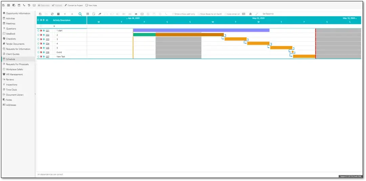The image size is (366, 181).
Task: Click the X icon in the grid header
Action: pos(41,20)
